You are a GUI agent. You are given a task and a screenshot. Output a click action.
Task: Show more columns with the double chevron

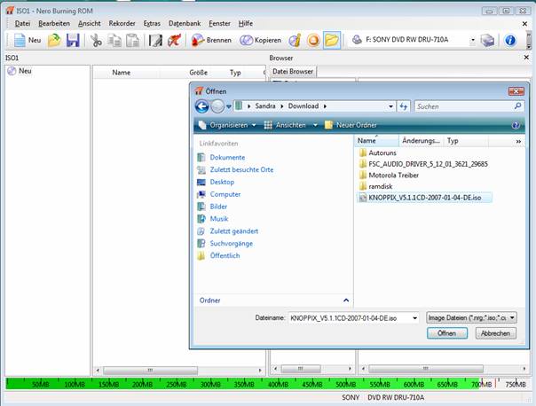click(x=518, y=141)
